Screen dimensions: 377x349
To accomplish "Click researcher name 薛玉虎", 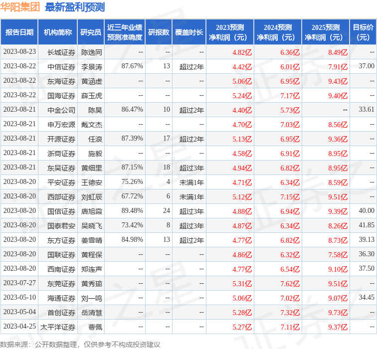I will 92,96.
